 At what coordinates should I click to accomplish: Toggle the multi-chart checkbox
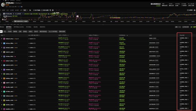click(188, 10)
